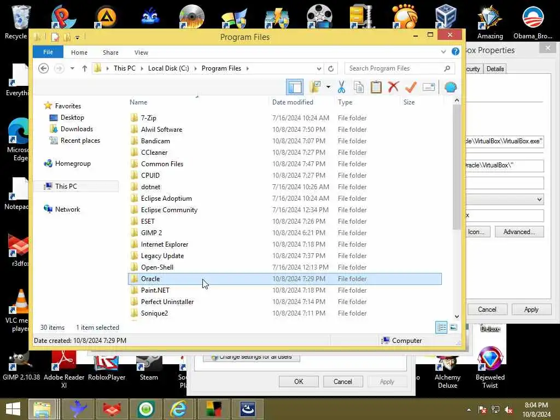The image size is (560, 420).
Task: Click the scrollbar down arrow
Action: (x=457, y=317)
